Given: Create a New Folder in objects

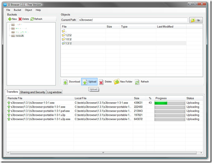Looking at the screenshot, I should coord(123,82).
